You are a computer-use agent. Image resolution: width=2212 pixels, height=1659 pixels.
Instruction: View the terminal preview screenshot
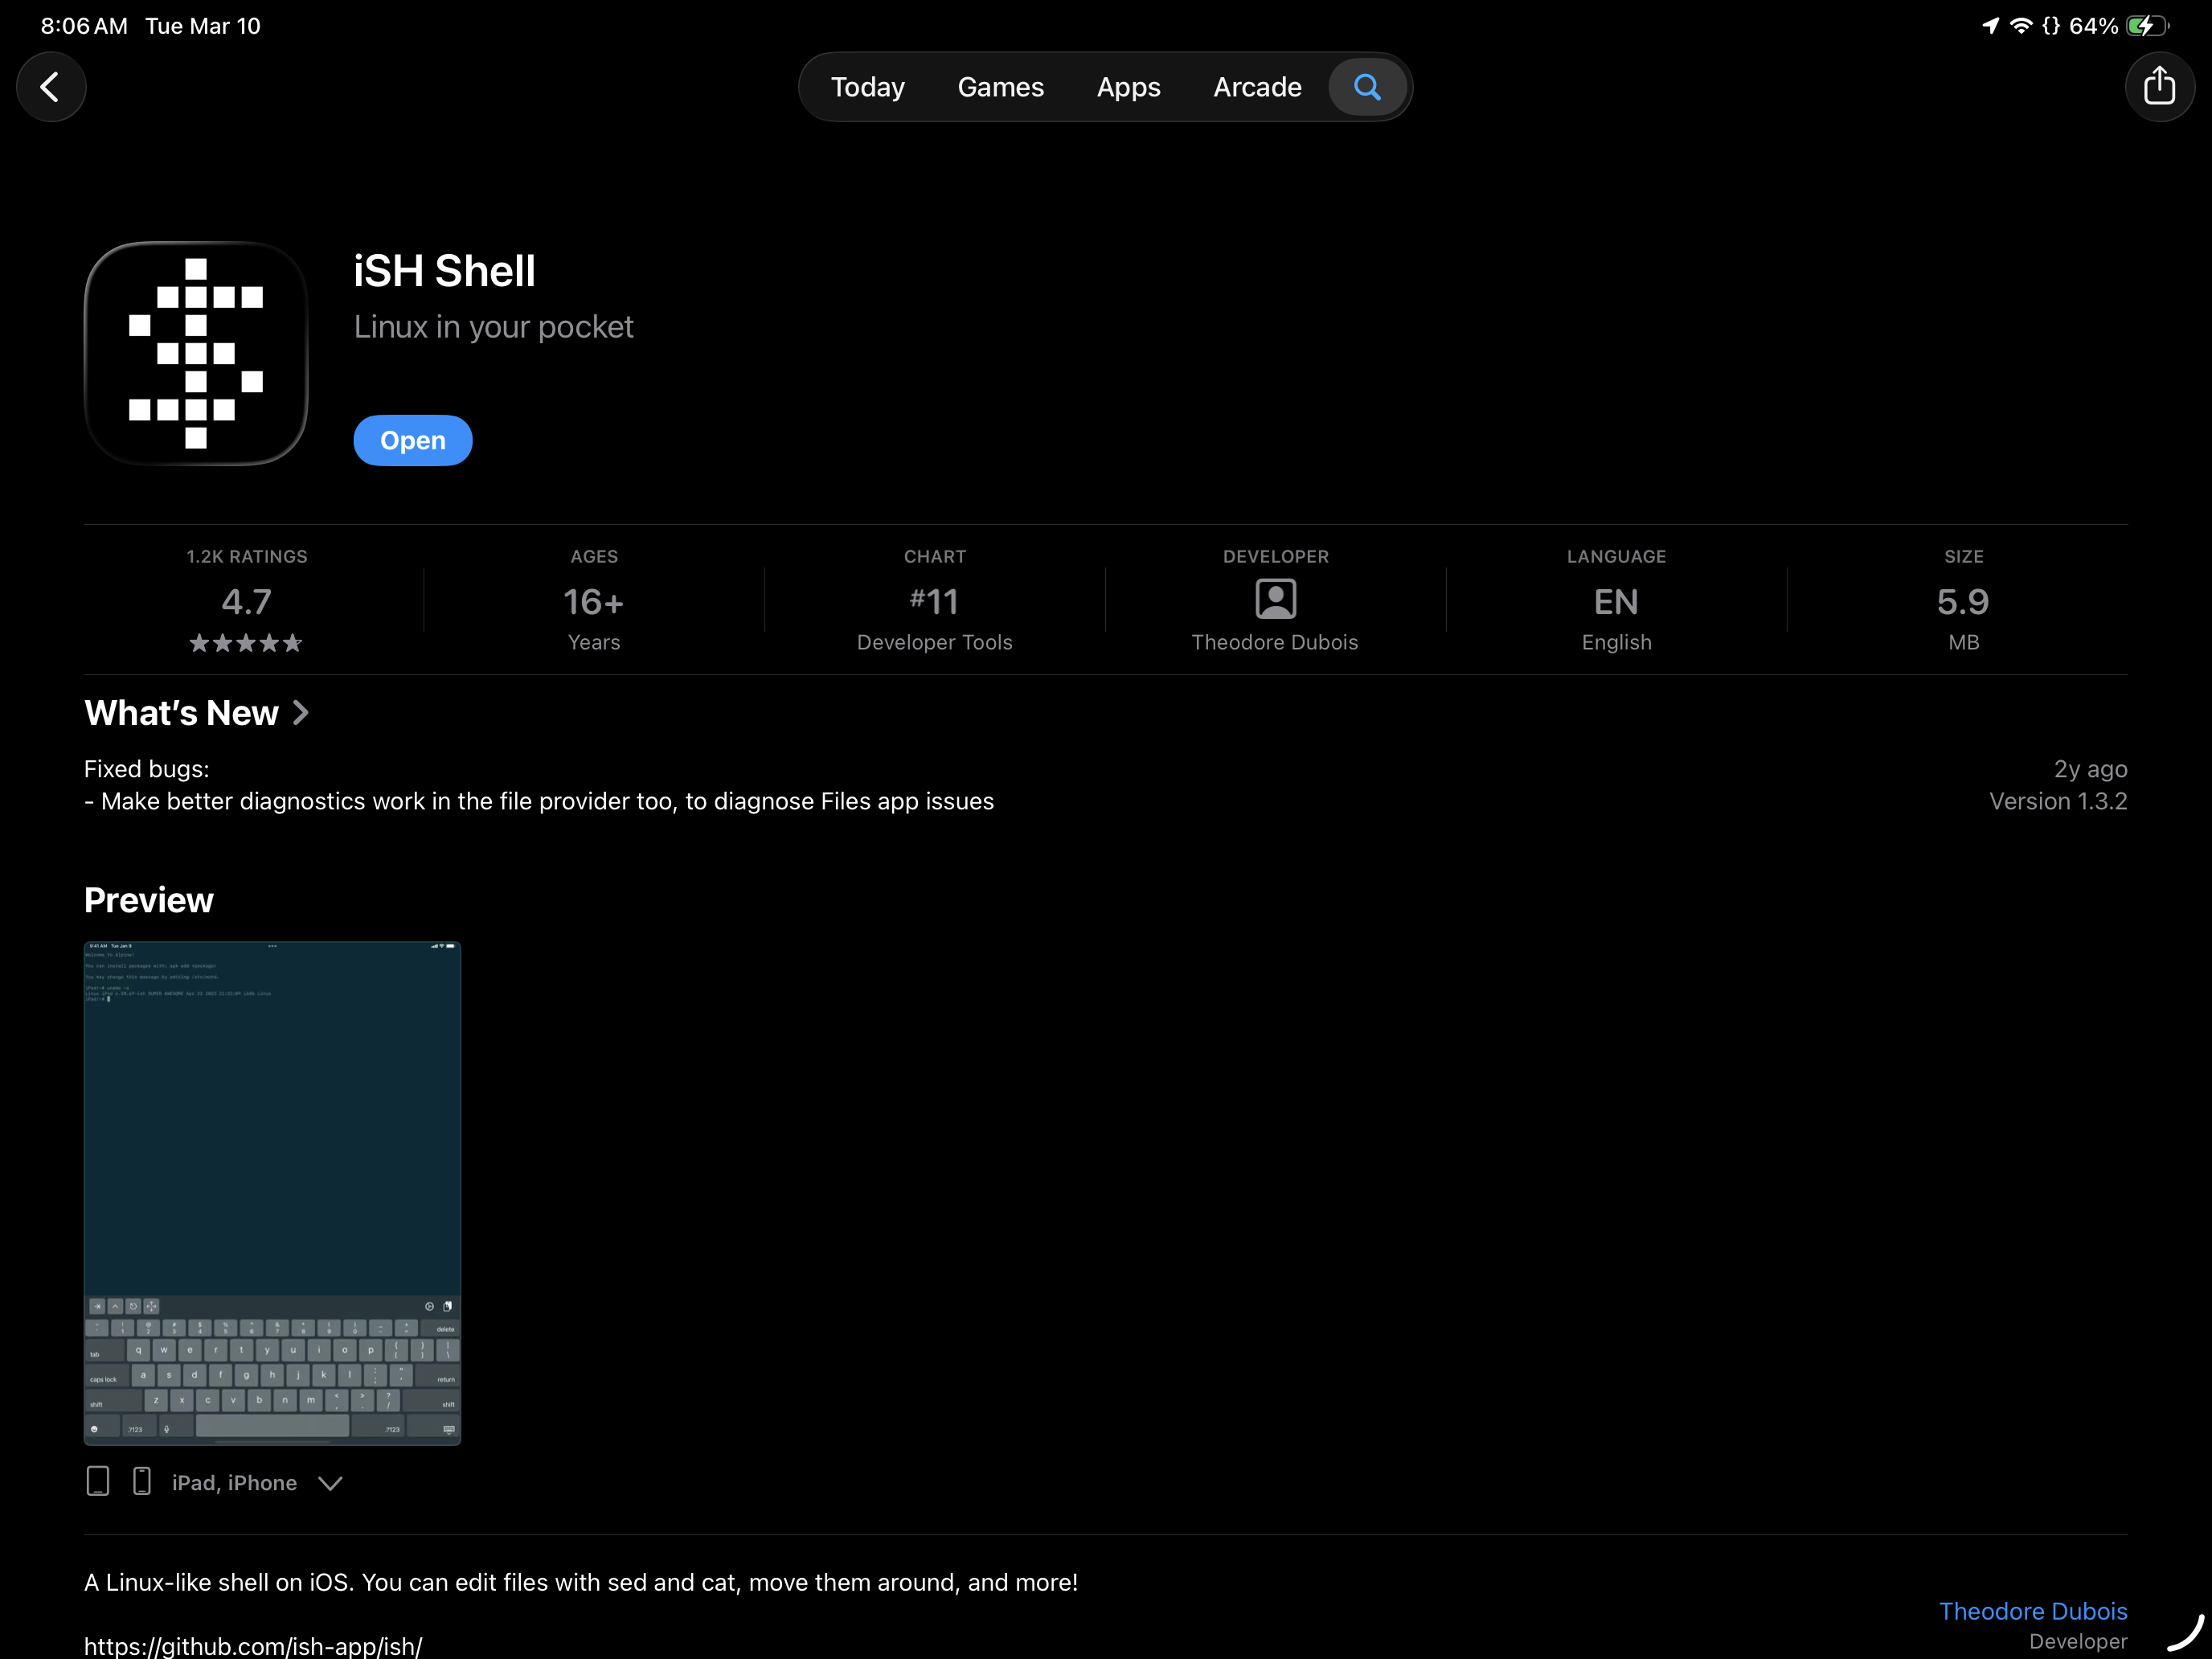pos(272,1193)
